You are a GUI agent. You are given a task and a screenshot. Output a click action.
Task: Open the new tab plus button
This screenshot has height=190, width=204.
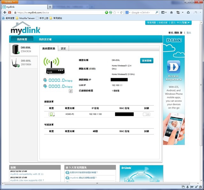[x=50, y=7]
